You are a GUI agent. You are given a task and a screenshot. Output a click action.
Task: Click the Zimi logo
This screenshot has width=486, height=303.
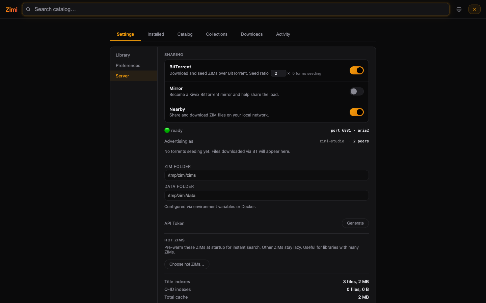[11, 9]
